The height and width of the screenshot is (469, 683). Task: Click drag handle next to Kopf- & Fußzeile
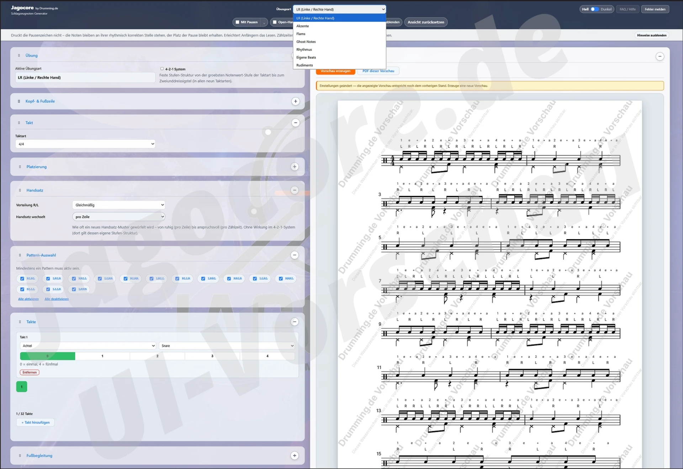pyautogui.click(x=19, y=101)
